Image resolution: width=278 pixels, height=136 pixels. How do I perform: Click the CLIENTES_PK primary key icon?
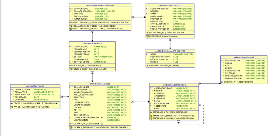pyautogui.click(x=70, y=124)
